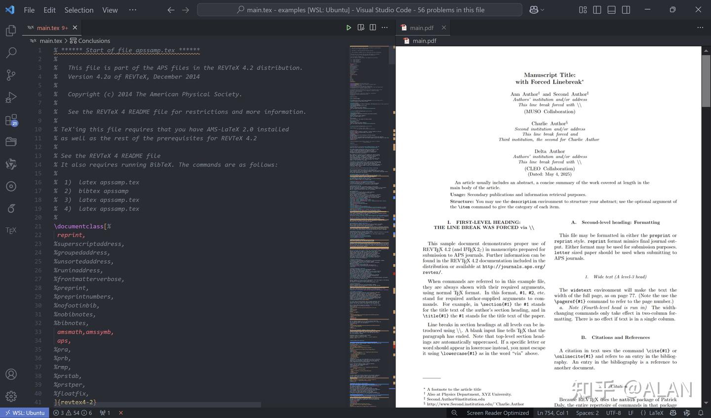Open the Selection menu
Image resolution: width=711 pixels, height=418 pixels.
(79, 9)
